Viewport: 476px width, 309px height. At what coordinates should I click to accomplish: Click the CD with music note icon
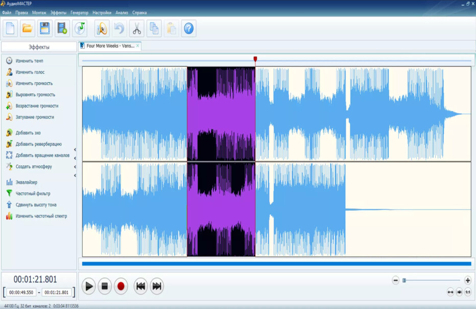pyautogui.click(x=80, y=29)
